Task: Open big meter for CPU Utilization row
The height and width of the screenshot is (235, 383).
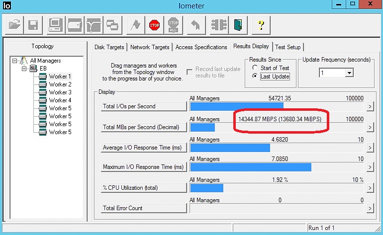Action: 370,188
